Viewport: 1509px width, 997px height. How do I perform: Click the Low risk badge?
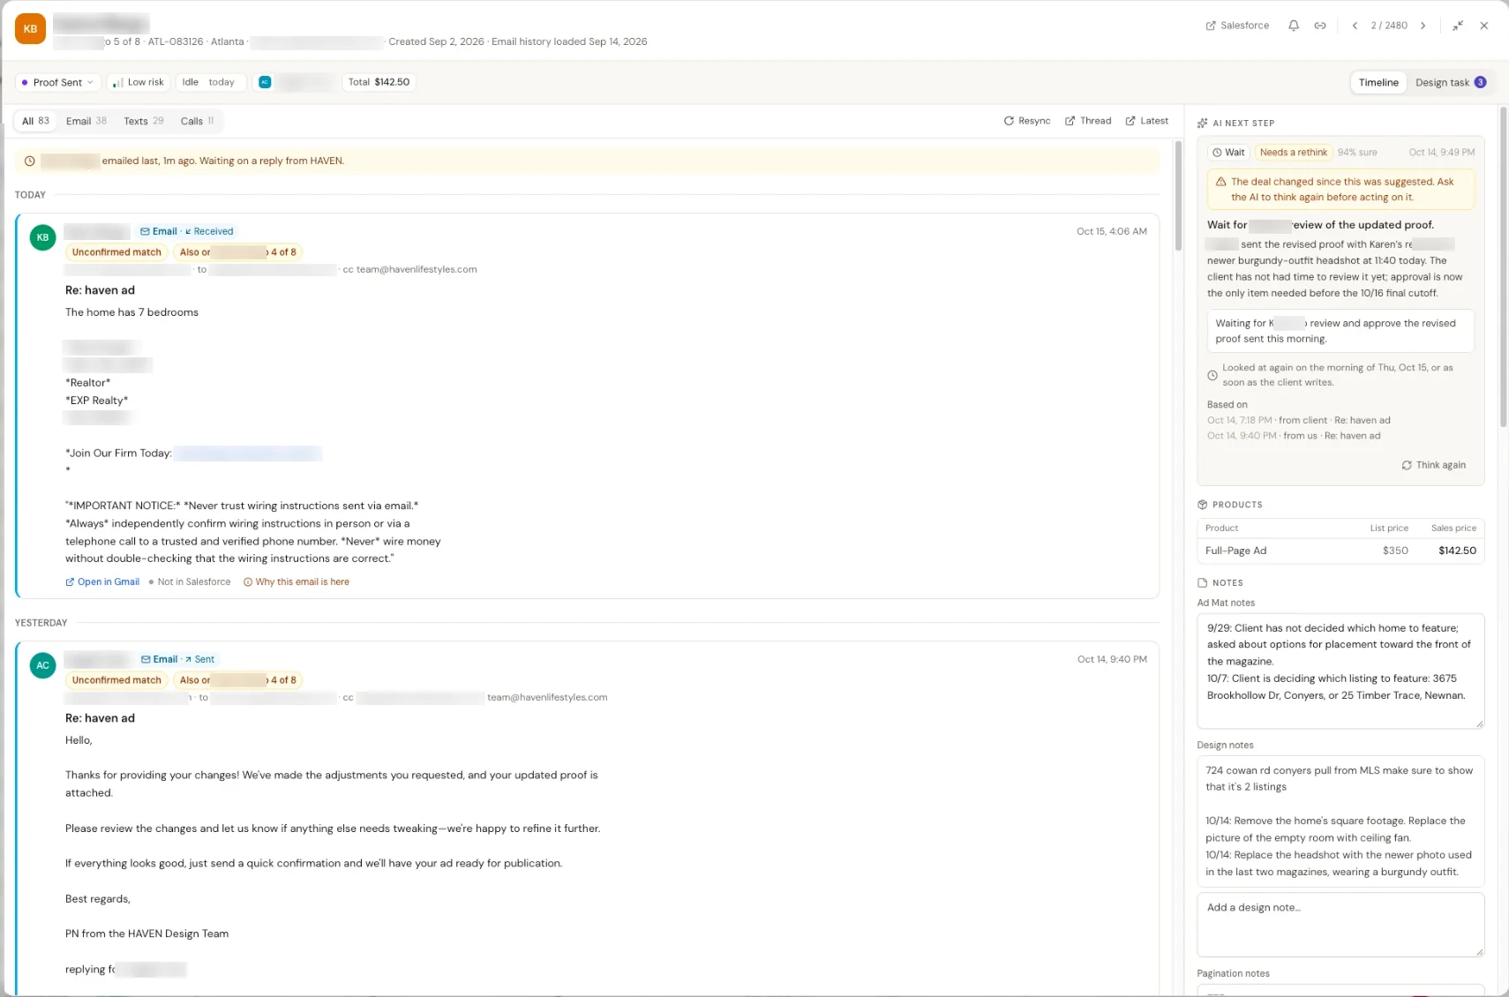tap(139, 82)
